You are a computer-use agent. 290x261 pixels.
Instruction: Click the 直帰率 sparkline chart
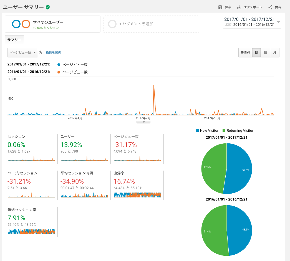point(137,195)
